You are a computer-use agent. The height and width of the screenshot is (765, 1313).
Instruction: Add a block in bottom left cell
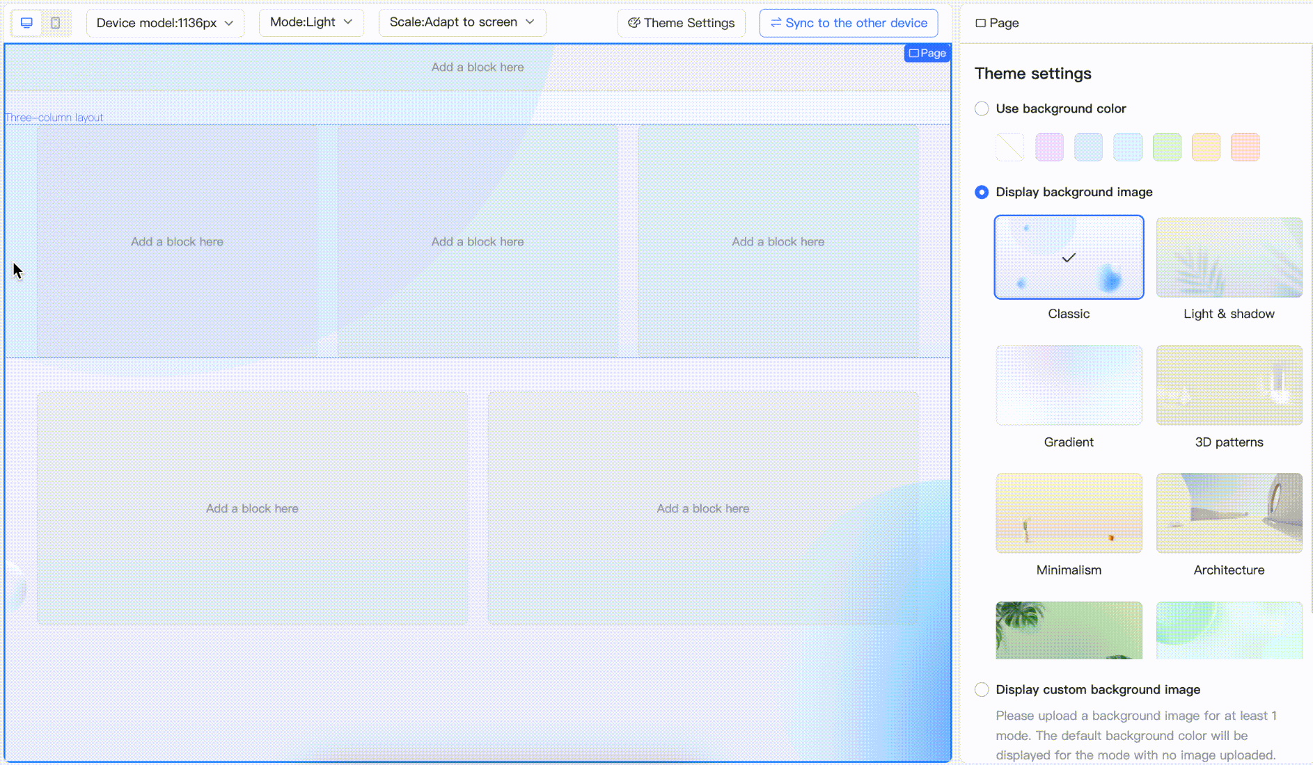(x=252, y=508)
